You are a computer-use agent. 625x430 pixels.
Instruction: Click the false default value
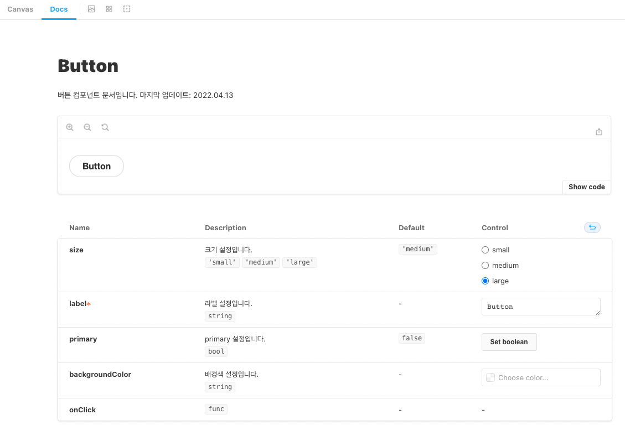pyautogui.click(x=412, y=338)
